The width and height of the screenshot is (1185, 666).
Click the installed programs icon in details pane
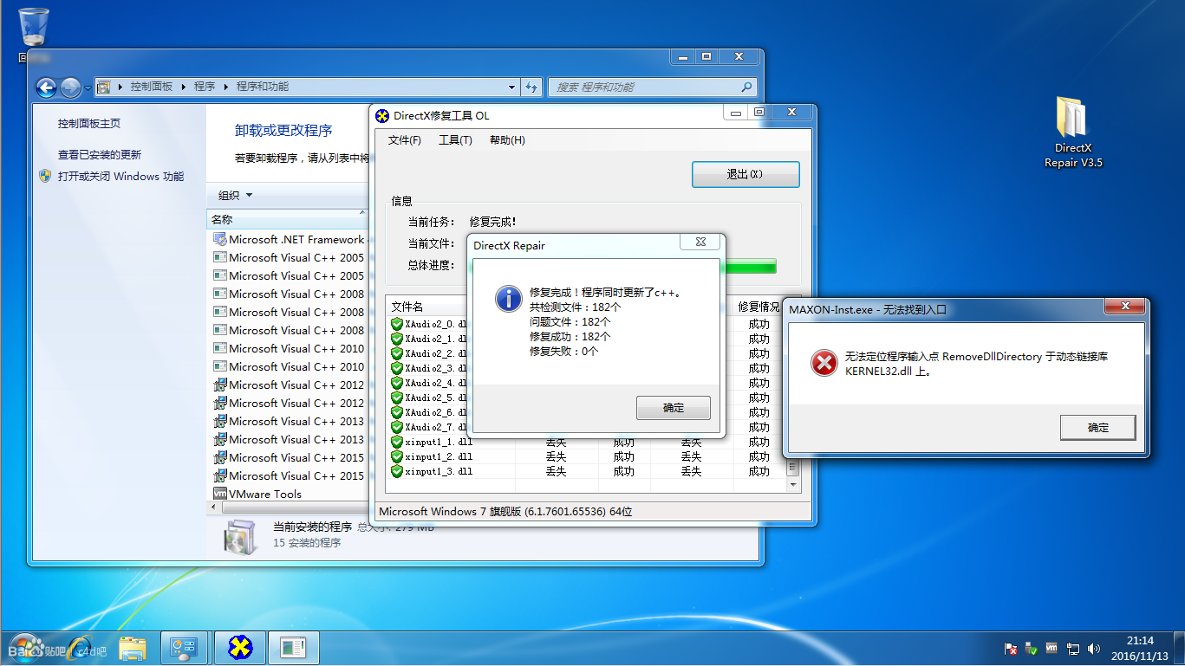click(239, 536)
